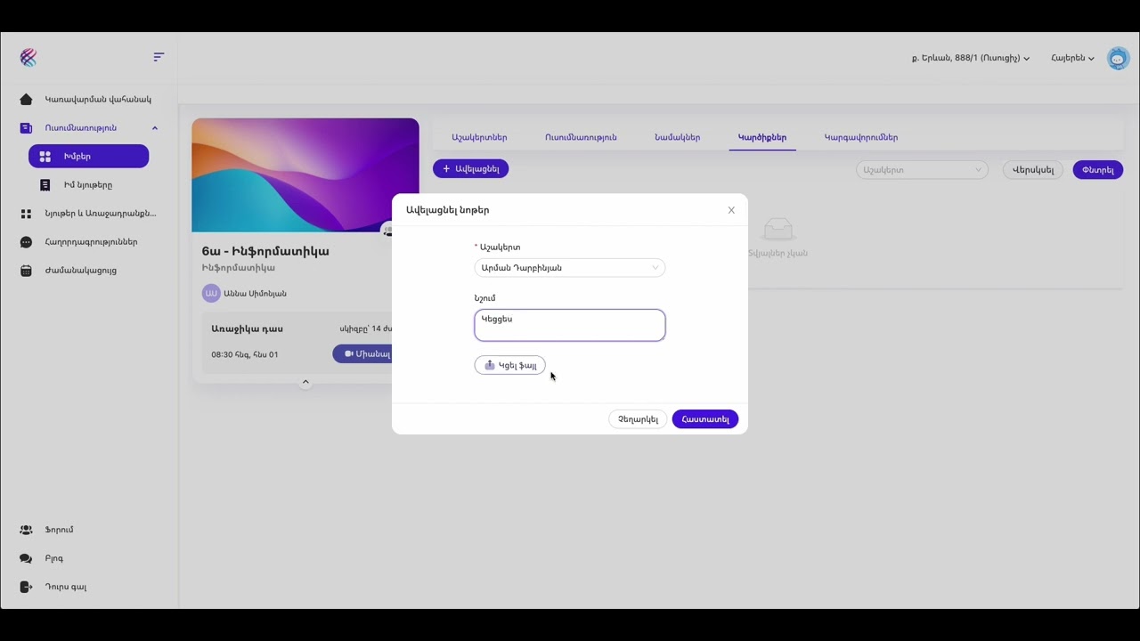The width and height of the screenshot is (1140, 641).
Task: Open Բլոգ from sidebar bottom
Action: click(x=53, y=558)
